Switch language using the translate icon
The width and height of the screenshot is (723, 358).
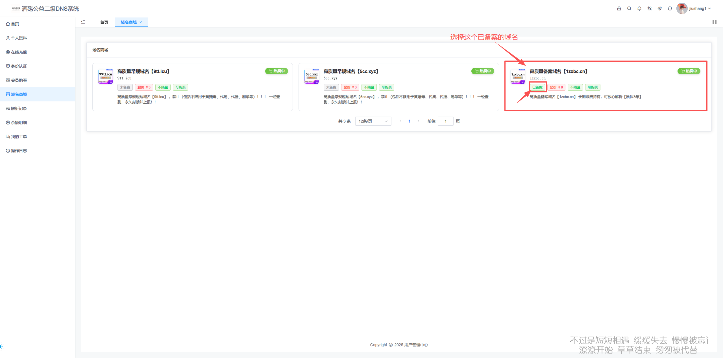pyautogui.click(x=649, y=8)
